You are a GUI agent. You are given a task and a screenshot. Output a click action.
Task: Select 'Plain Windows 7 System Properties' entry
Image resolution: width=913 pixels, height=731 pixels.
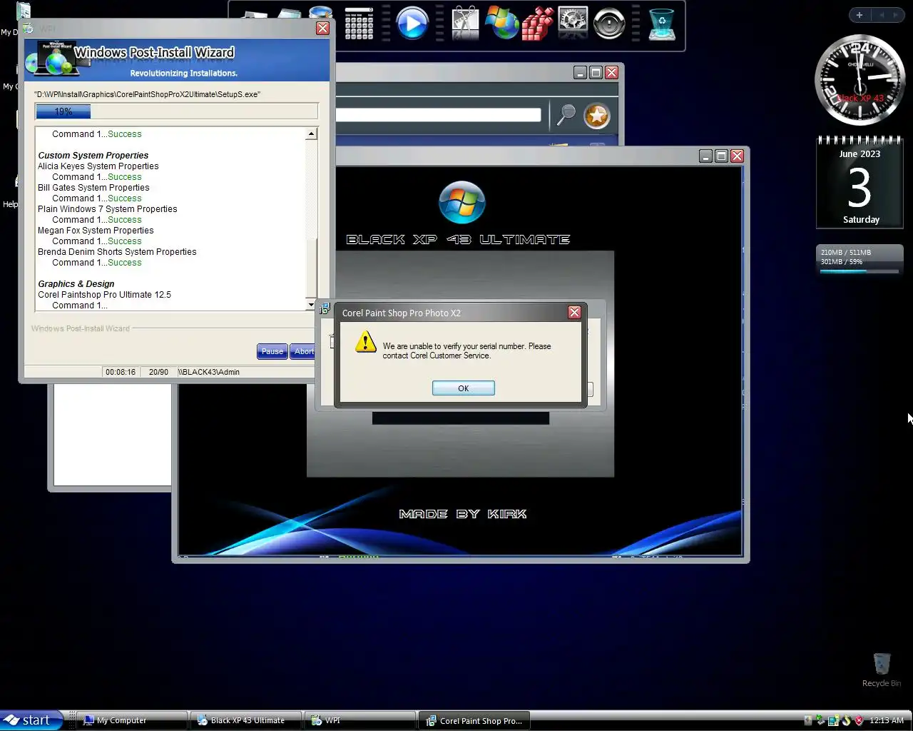coord(108,208)
